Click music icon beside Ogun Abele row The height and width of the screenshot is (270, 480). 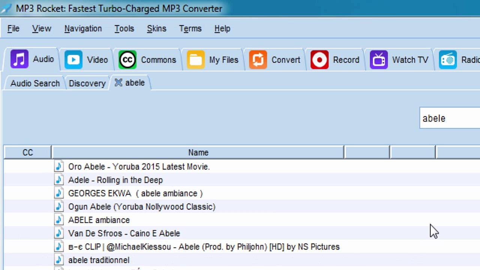point(59,207)
